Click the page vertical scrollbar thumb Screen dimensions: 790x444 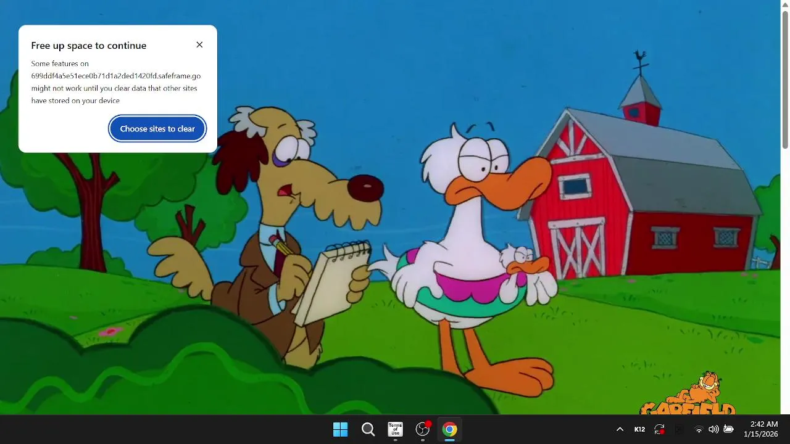point(785,79)
